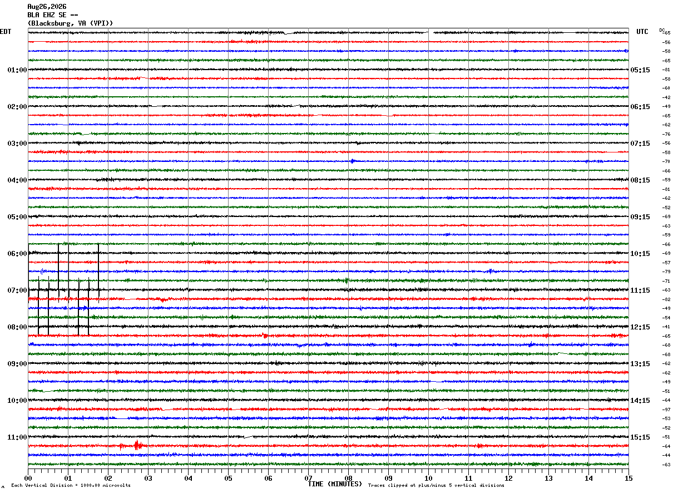This screenshot has height=493, width=673.
Task: Click the Aug26,2026 date header
Action: click(x=47, y=7)
